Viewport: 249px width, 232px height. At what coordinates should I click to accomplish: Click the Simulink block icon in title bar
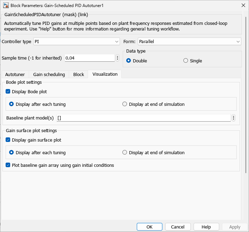(6, 6)
